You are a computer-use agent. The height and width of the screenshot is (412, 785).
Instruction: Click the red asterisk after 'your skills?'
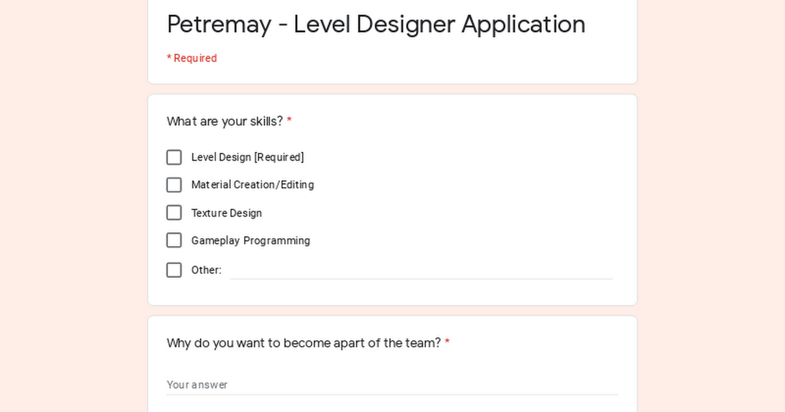point(289,122)
